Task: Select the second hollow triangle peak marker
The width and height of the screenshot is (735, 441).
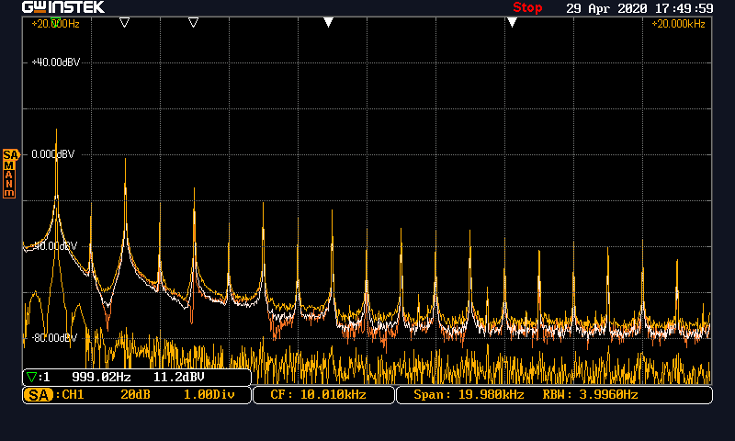Action: point(125,23)
